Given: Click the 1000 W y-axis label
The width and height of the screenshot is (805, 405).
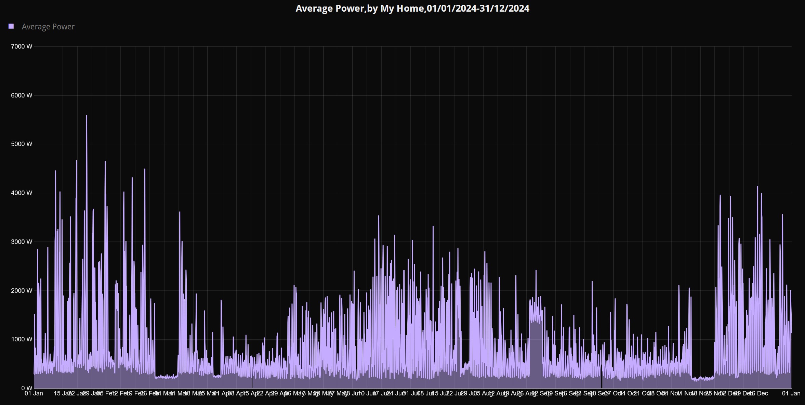Looking at the screenshot, I should click(22, 339).
